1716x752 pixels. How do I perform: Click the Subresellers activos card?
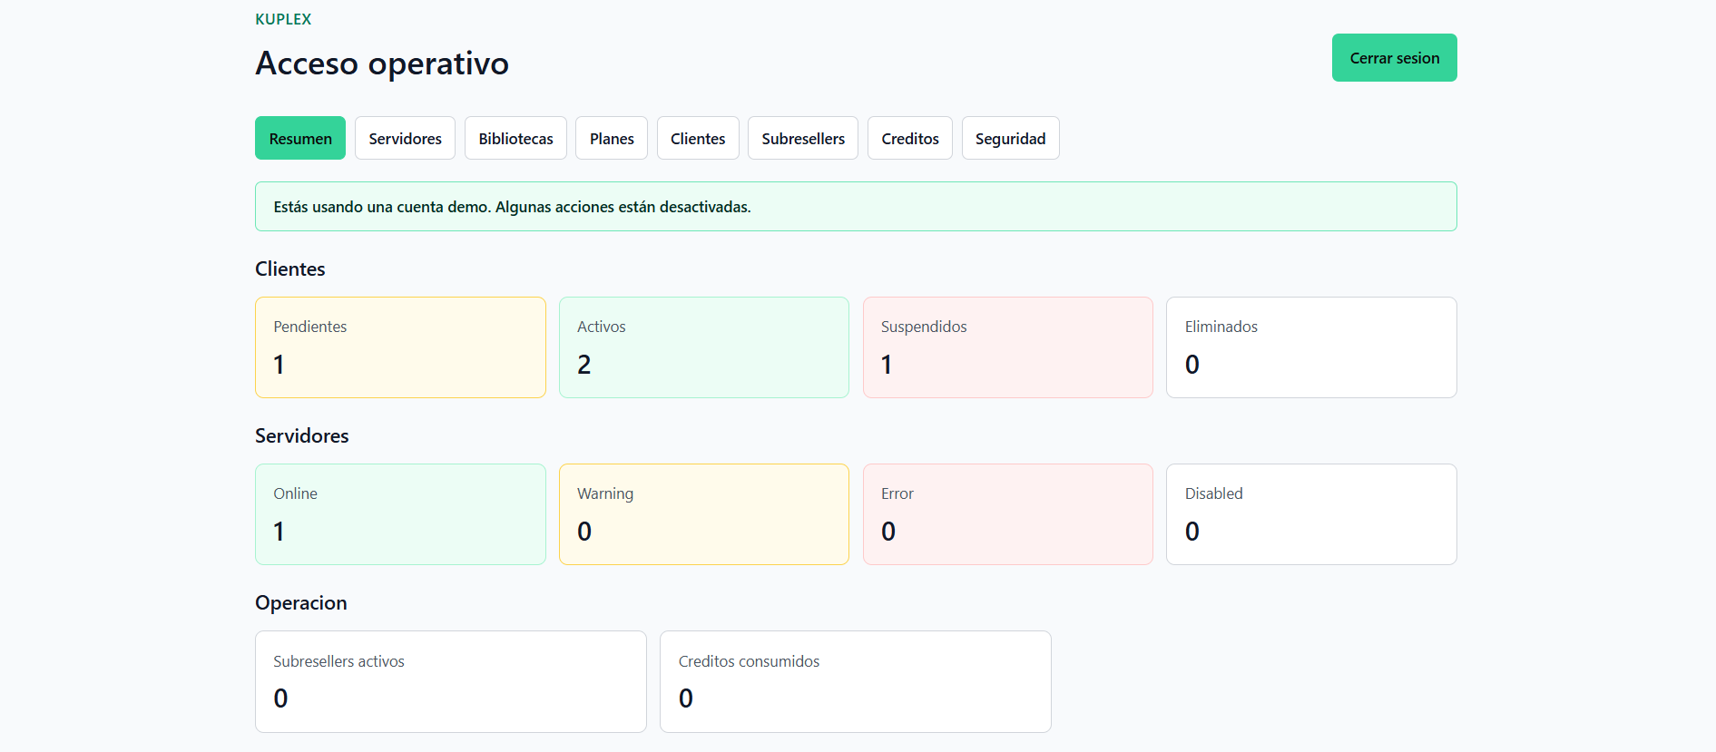coord(451,681)
